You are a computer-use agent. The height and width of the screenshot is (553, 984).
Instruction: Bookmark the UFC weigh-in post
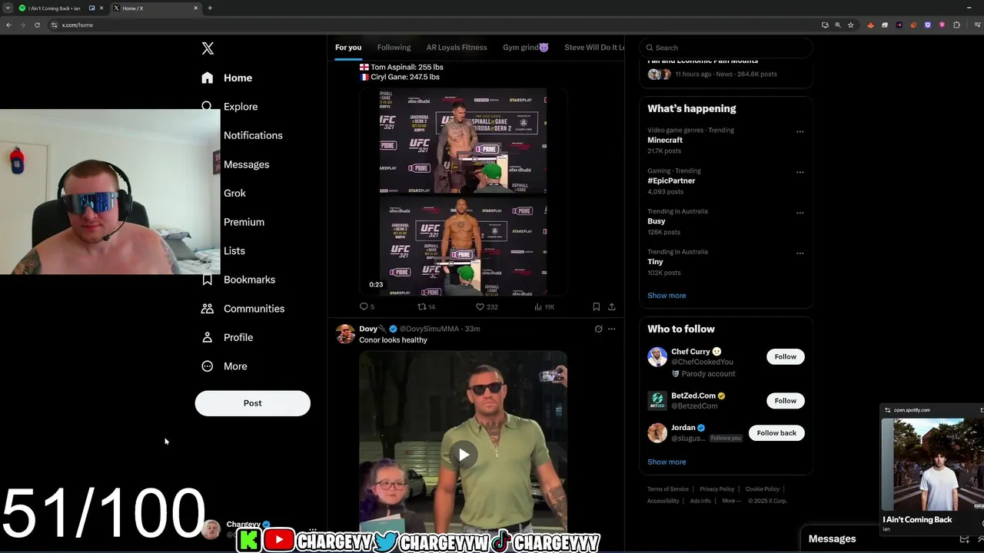pyautogui.click(x=596, y=306)
